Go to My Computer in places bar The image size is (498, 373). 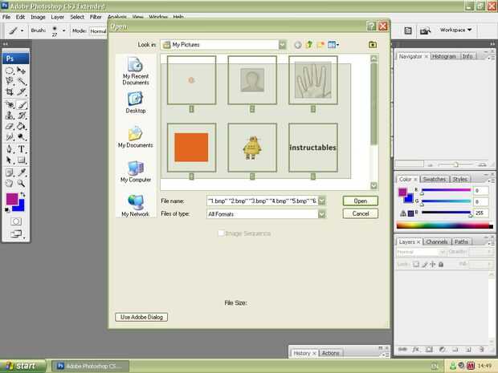[x=136, y=172]
